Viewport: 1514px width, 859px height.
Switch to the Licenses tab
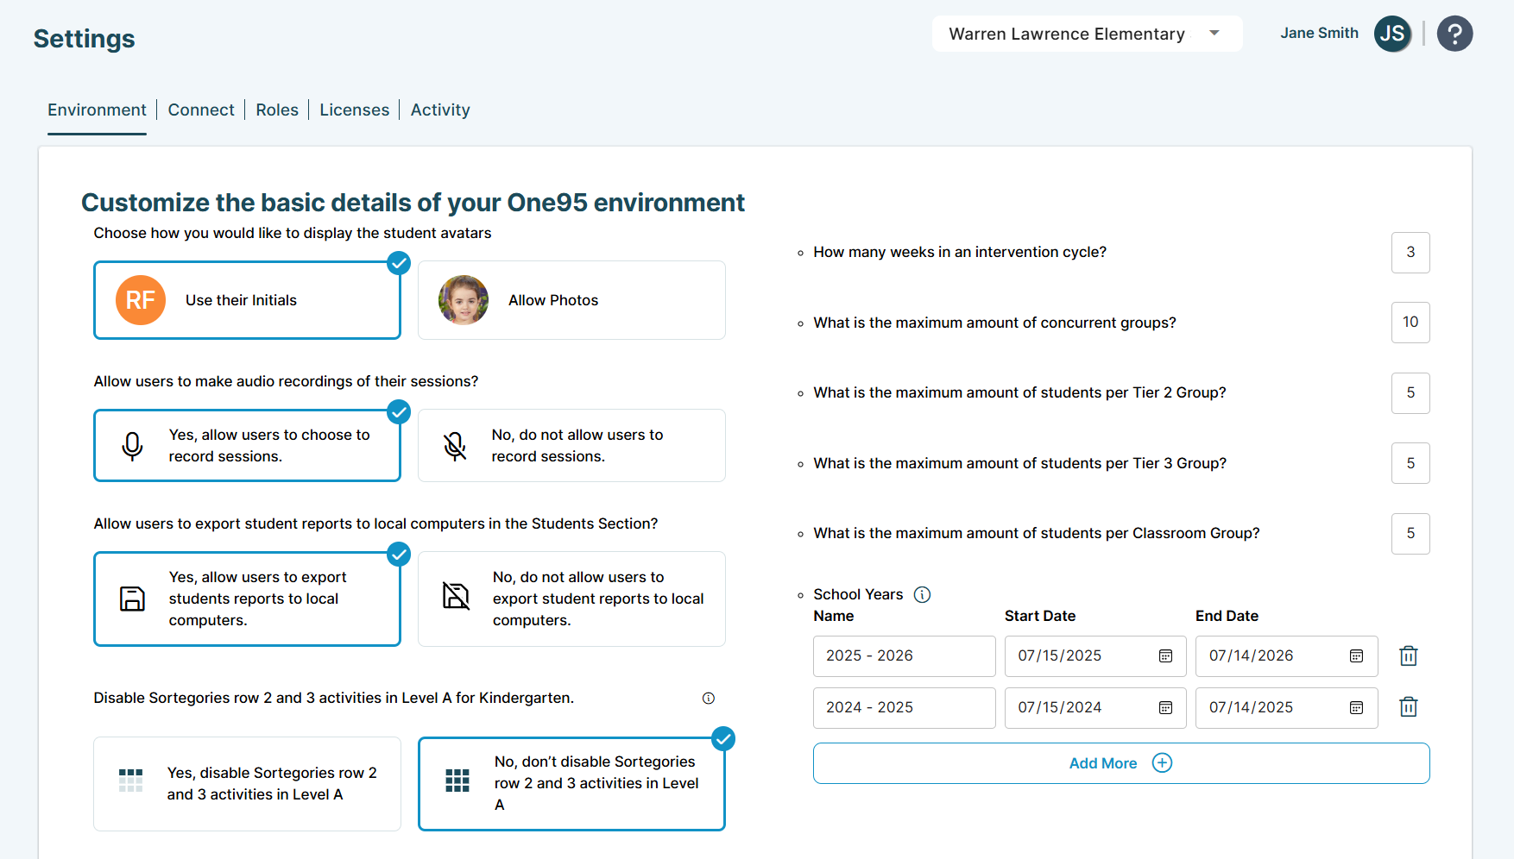coord(355,110)
